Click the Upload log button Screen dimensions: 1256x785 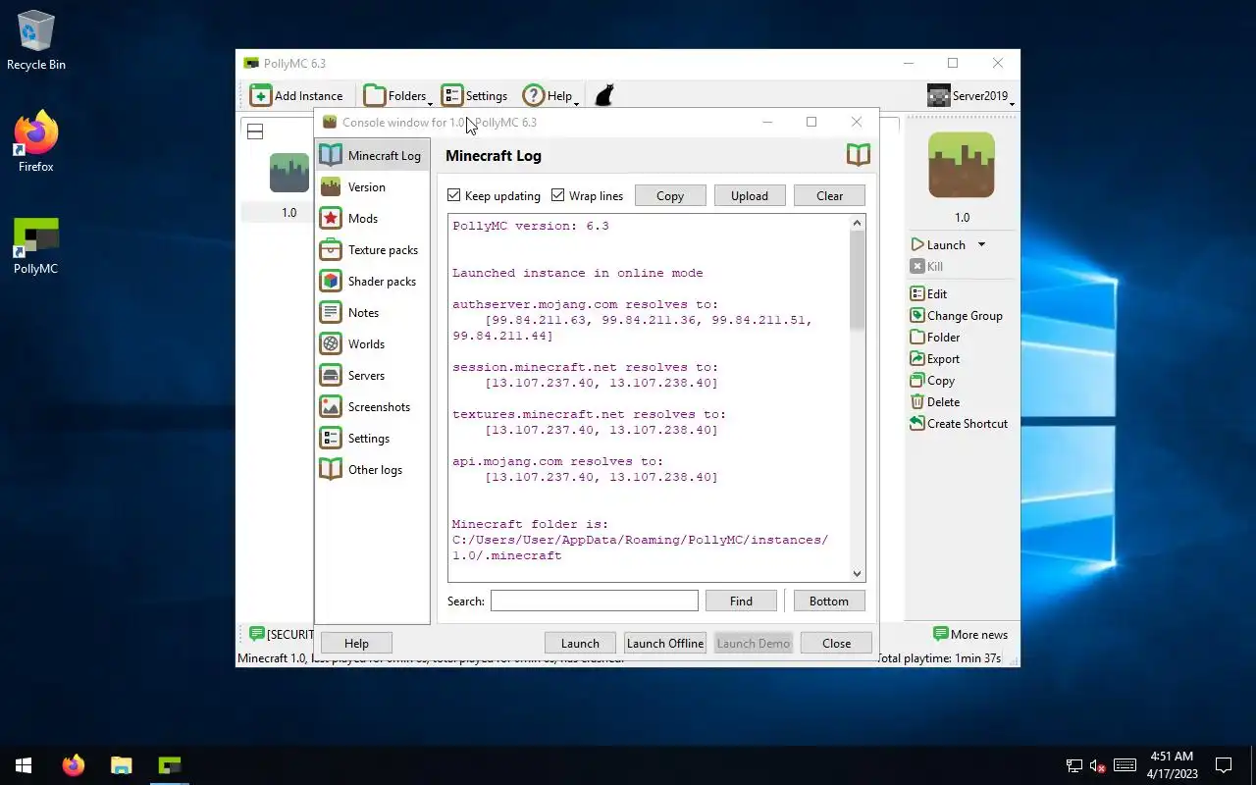click(x=750, y=195)
